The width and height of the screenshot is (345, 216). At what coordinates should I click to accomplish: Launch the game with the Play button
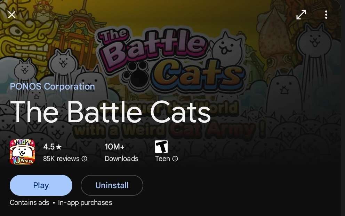[41, 185]
